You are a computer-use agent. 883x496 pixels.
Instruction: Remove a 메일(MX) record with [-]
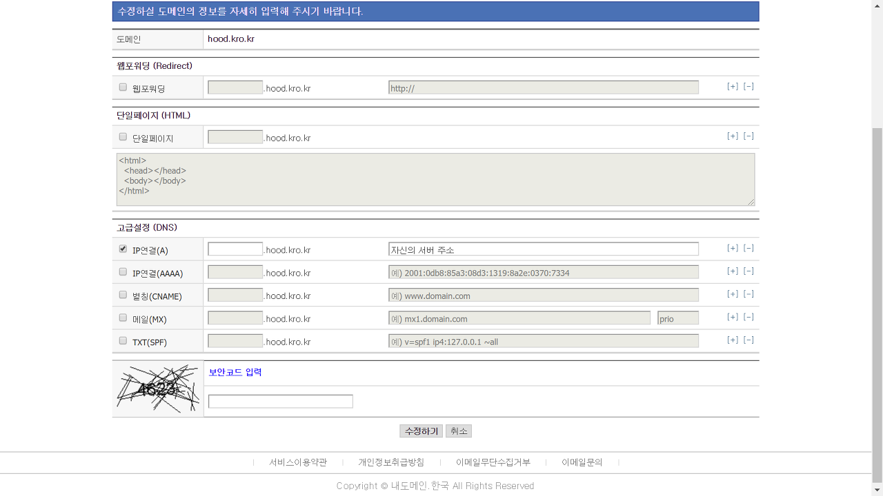point(748,318)
